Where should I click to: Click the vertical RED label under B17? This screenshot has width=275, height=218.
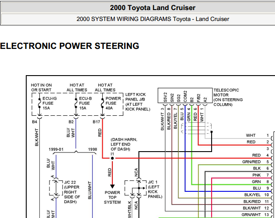[x=100, y=133]
